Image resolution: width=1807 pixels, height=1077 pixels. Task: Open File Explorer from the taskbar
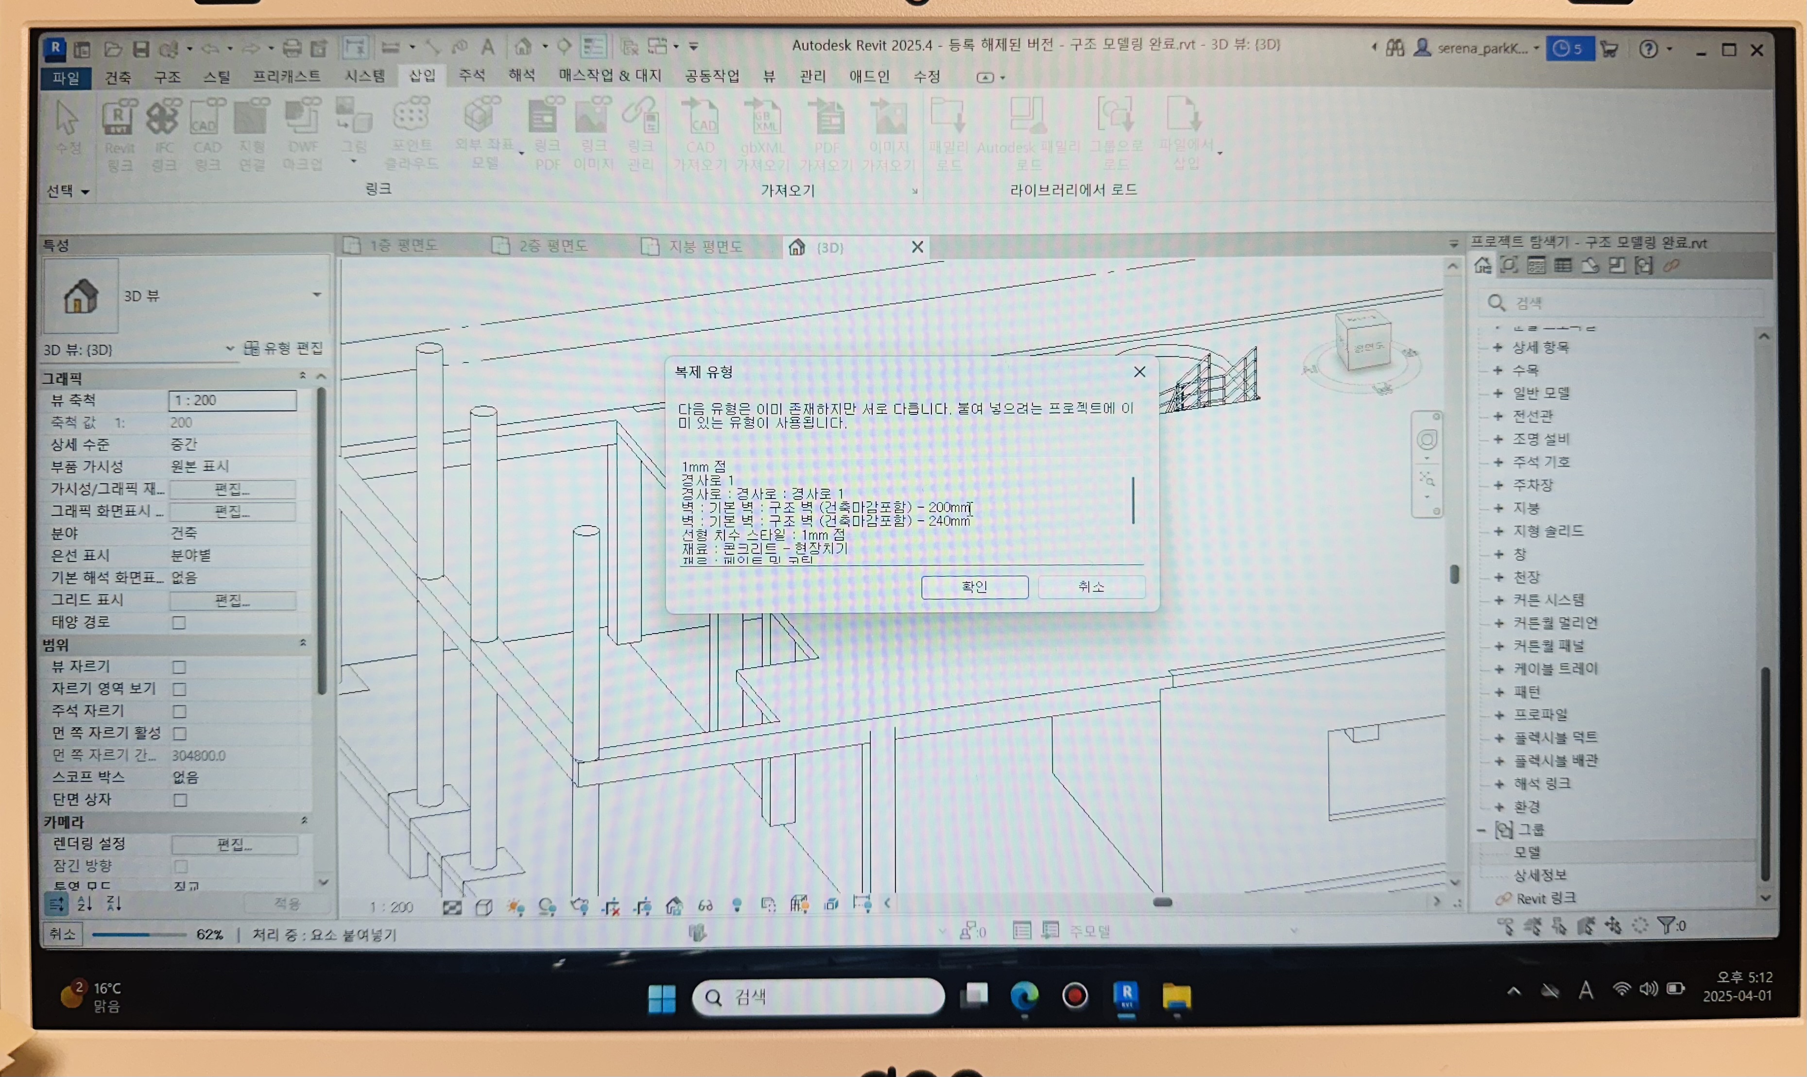click(x=1176, y=996)
